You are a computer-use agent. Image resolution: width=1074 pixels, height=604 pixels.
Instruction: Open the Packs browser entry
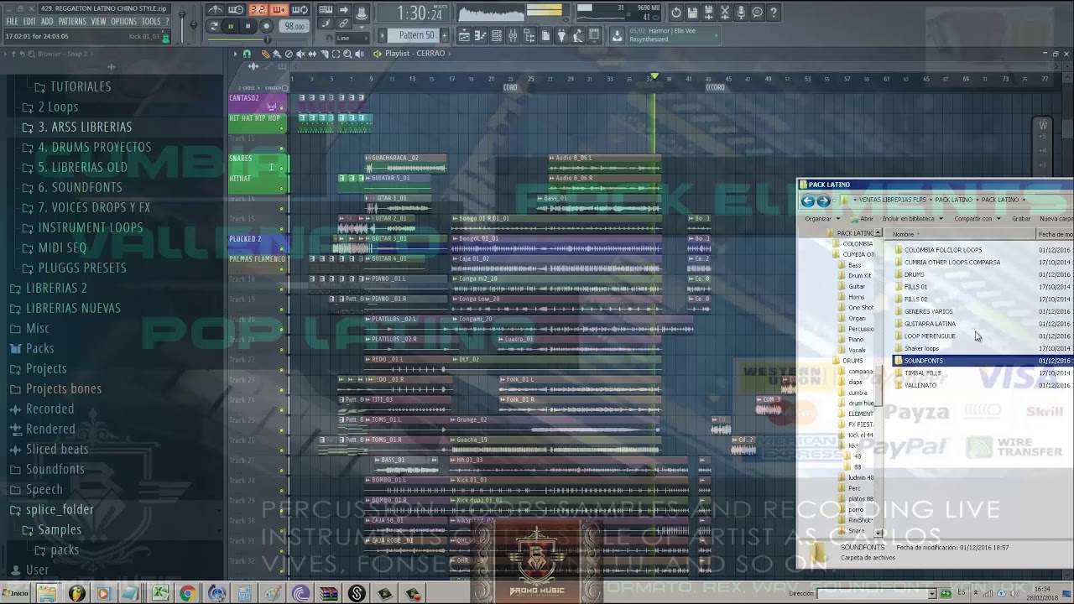[x=32, y=348]
